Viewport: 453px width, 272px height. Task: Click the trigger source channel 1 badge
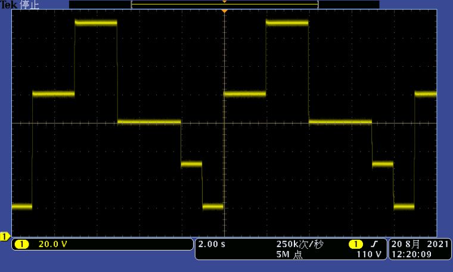point(356,244)
